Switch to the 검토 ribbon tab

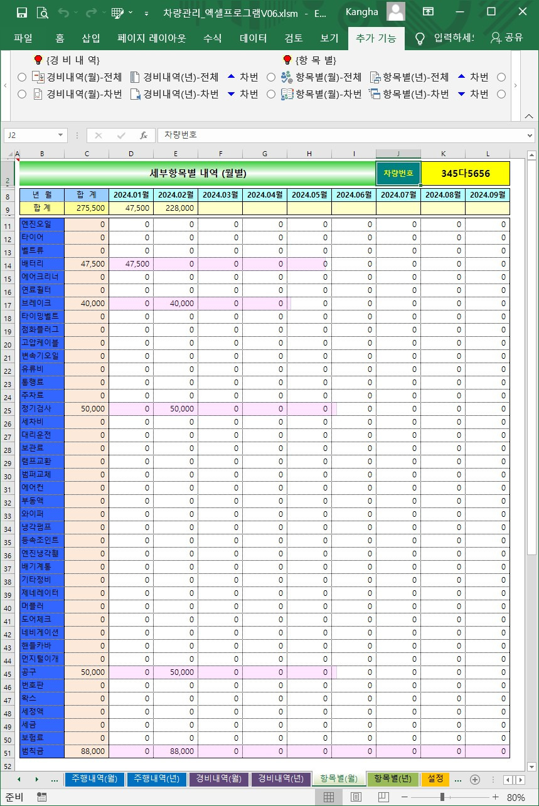[x=294, y=38]
